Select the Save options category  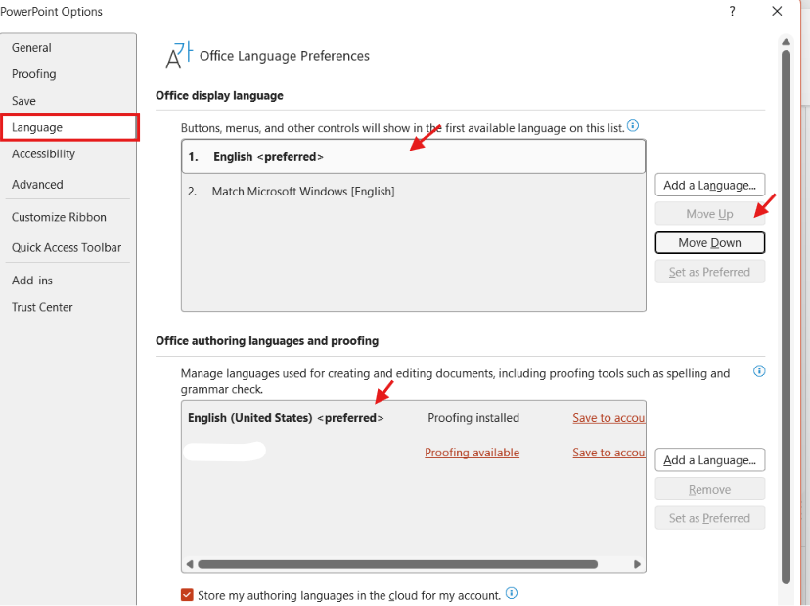pyautogui.click(x=23, y=101)
